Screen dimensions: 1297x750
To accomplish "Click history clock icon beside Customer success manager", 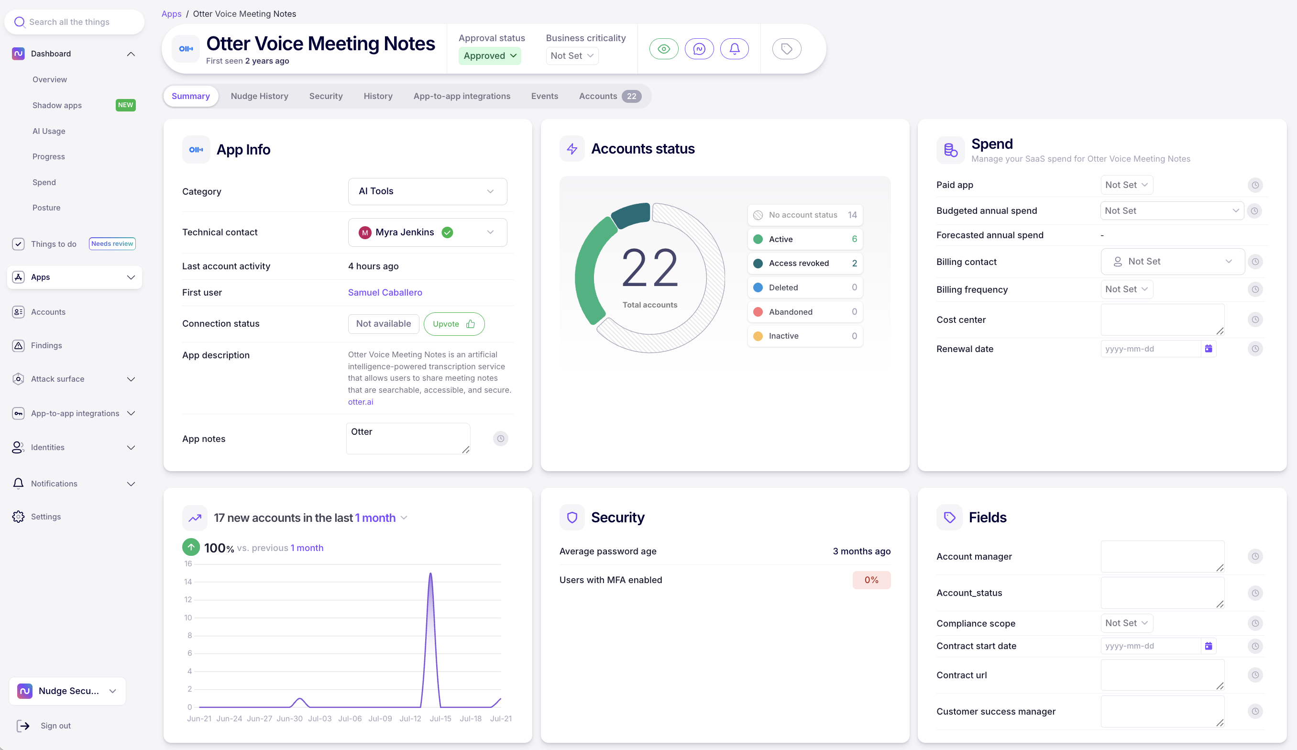I will [1255, 711].
